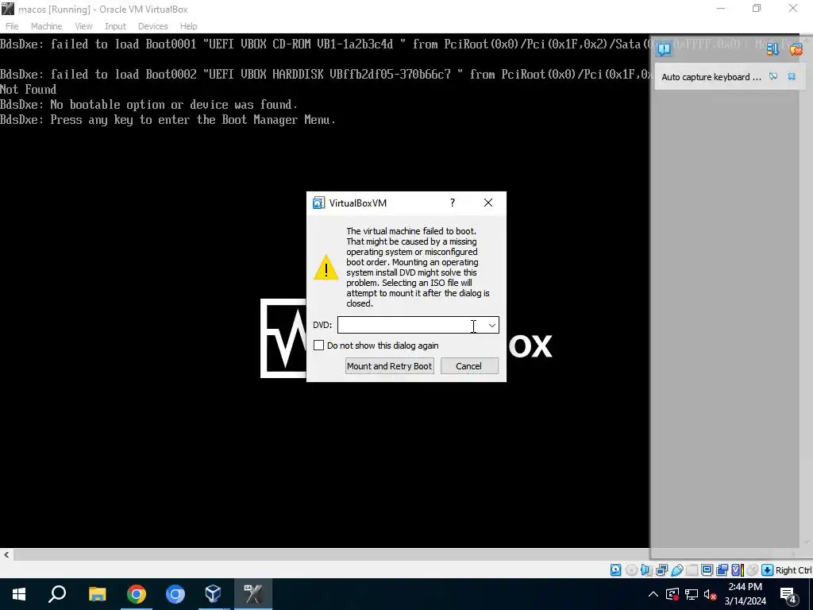Click the help question mark in VirtualBoxVM dialog
This screenshot has width=813, height=610.
[x=452, y=203]
